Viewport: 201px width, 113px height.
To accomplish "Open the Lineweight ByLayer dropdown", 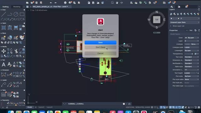I will [x=192, y=51].
